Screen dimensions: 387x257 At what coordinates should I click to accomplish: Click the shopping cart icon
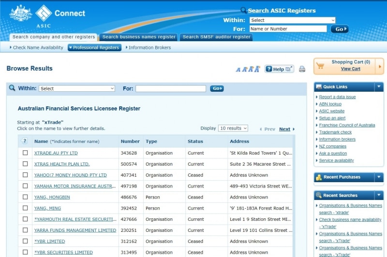pos(320,66)
